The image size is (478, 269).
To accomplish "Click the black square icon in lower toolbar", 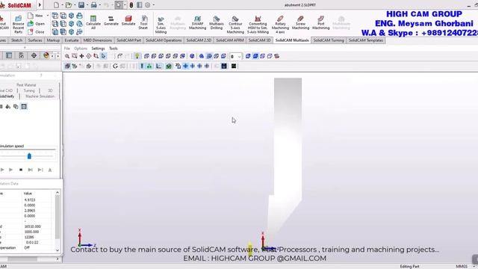I will tap(234, 66).
